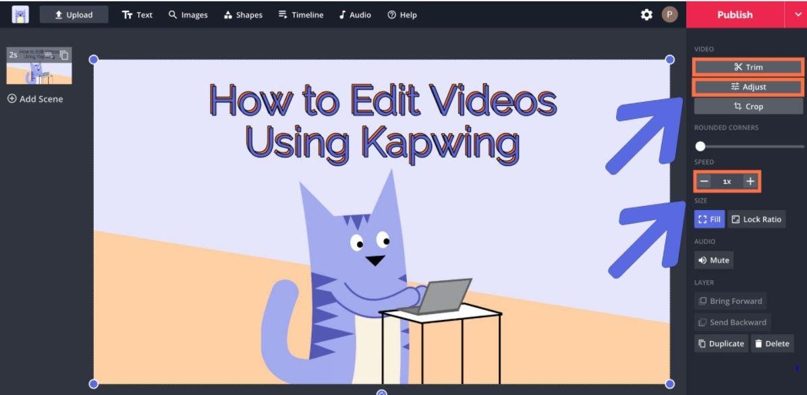Open scene timeline icon on thumbnail
The height and width of the screenshot is (395, 807).
point(49,54)
